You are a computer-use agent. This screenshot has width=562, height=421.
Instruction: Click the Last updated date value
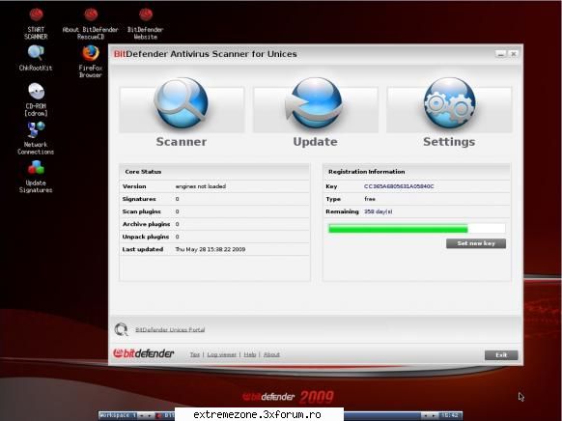(x=211, y=249)
